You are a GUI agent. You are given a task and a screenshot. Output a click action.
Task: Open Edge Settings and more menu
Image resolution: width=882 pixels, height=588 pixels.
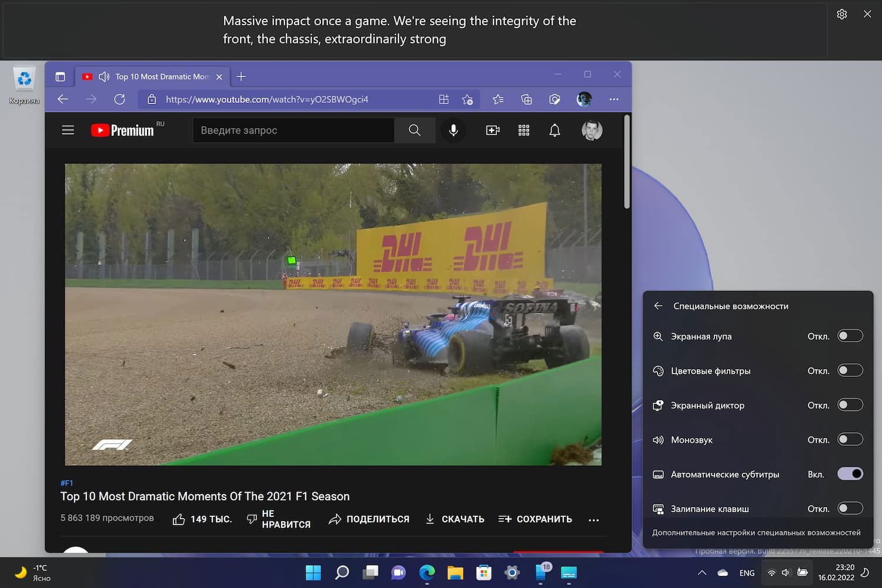click(614, 99)
